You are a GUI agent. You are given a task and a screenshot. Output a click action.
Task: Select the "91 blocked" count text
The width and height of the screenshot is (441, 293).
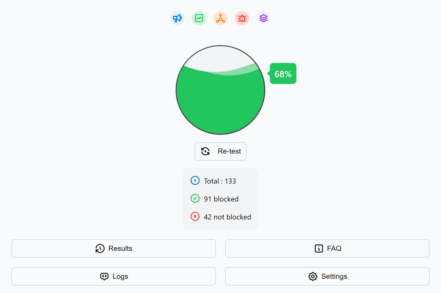tap(221, 199)
